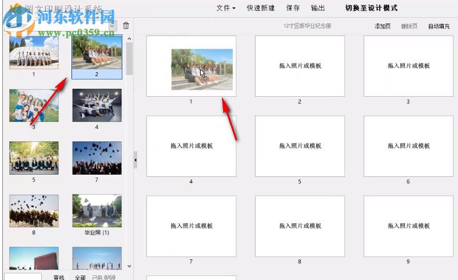Click photo list scroll-down arrow
The image size is (458, 280).
click(129, 266)
